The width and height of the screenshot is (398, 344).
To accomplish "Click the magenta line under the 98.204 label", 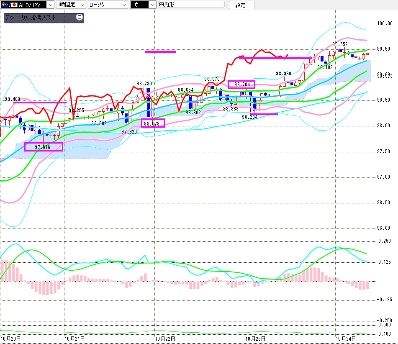I will coord(264,114).
